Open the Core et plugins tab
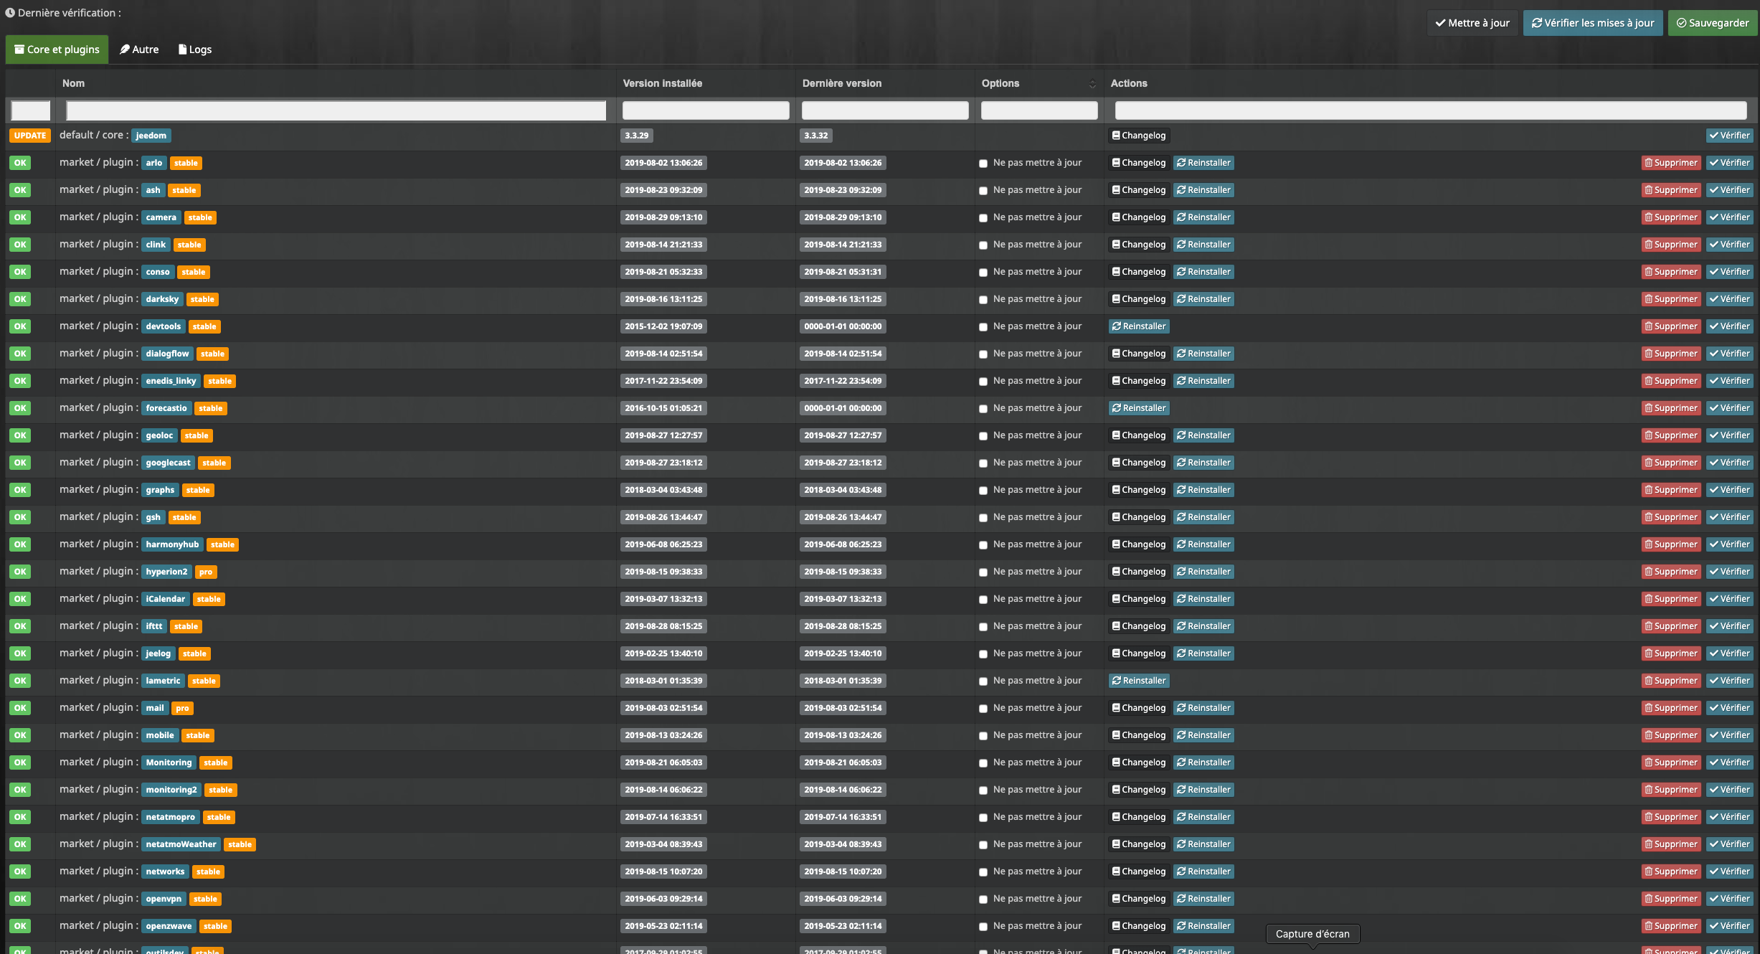 pos(57,49)
